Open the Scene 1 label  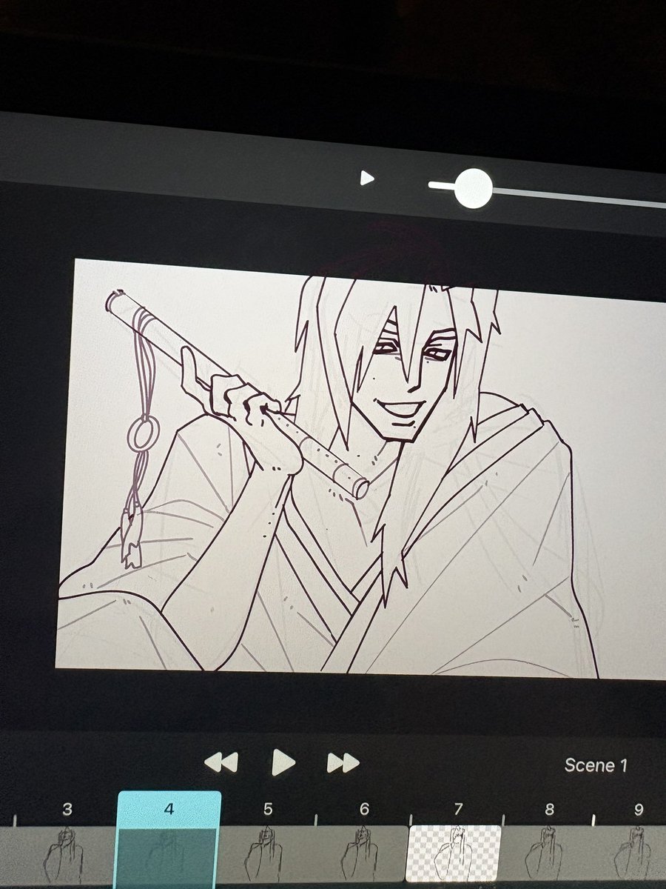[596, 765]
